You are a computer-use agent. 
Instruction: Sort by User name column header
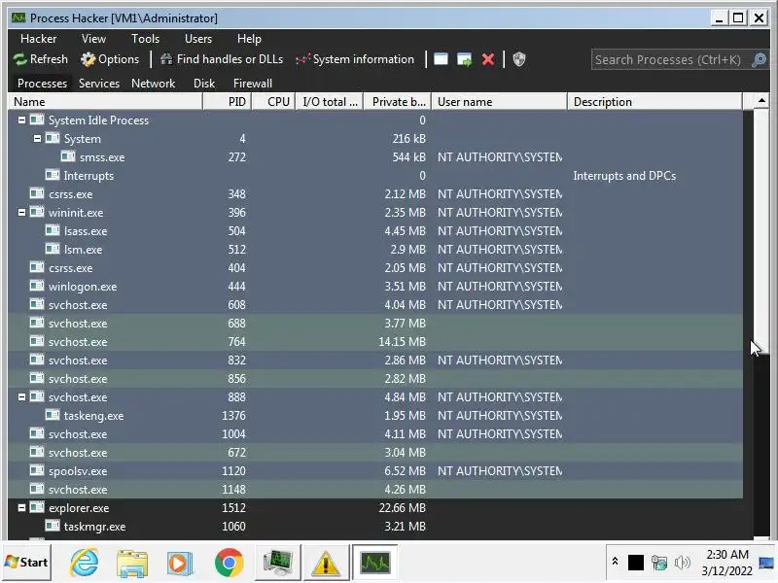coord(499,102)
